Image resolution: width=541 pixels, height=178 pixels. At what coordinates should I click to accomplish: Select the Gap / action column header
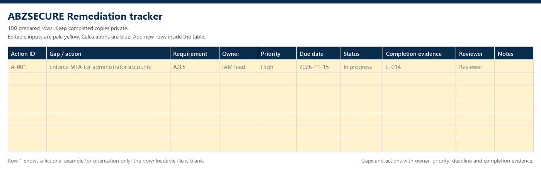click(x=108, y=54)
